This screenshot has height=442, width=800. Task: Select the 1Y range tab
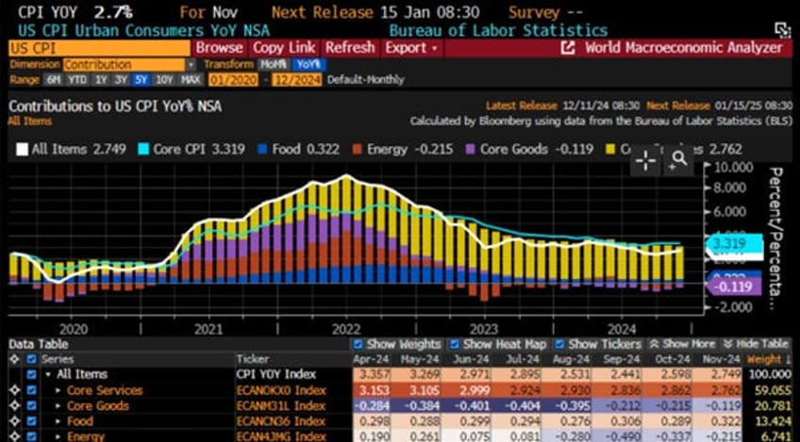tap(102, 80)
